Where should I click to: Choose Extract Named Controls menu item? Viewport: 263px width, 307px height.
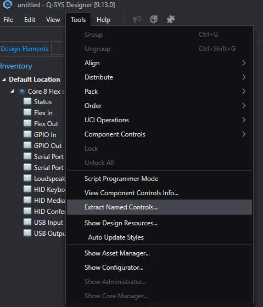[x=159, y=207]
